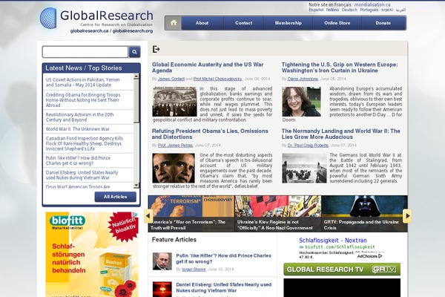Click the AdChoices icon
The height and width of the screenshot is (297, 445).
pyautogui.click(x=380, y=256)
